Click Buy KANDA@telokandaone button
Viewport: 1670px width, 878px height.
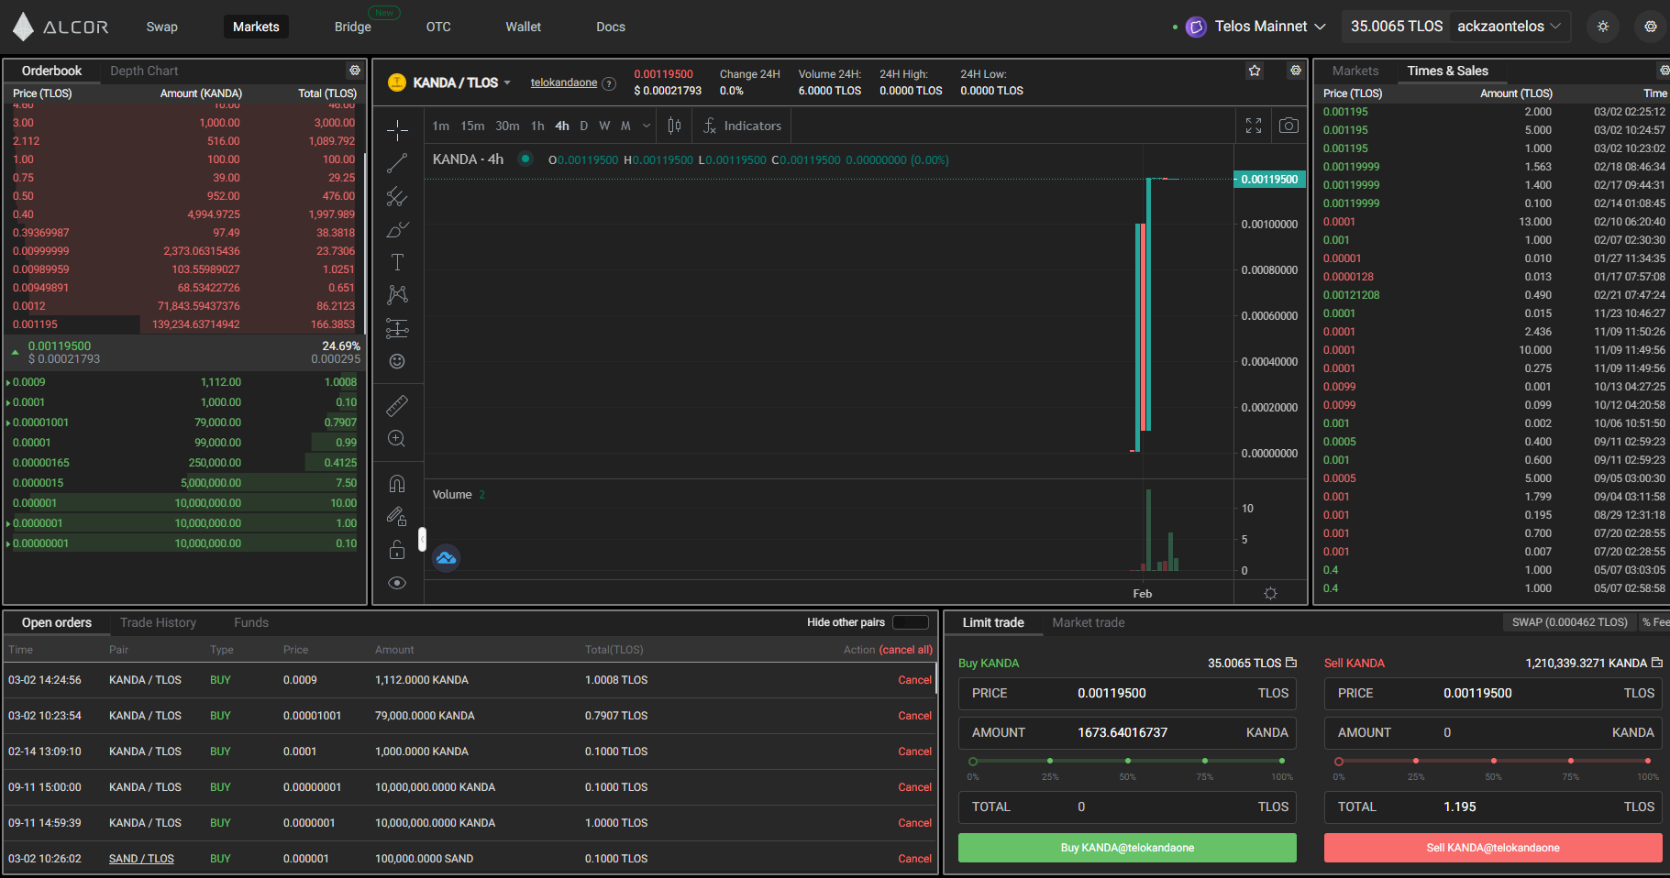1127,848
